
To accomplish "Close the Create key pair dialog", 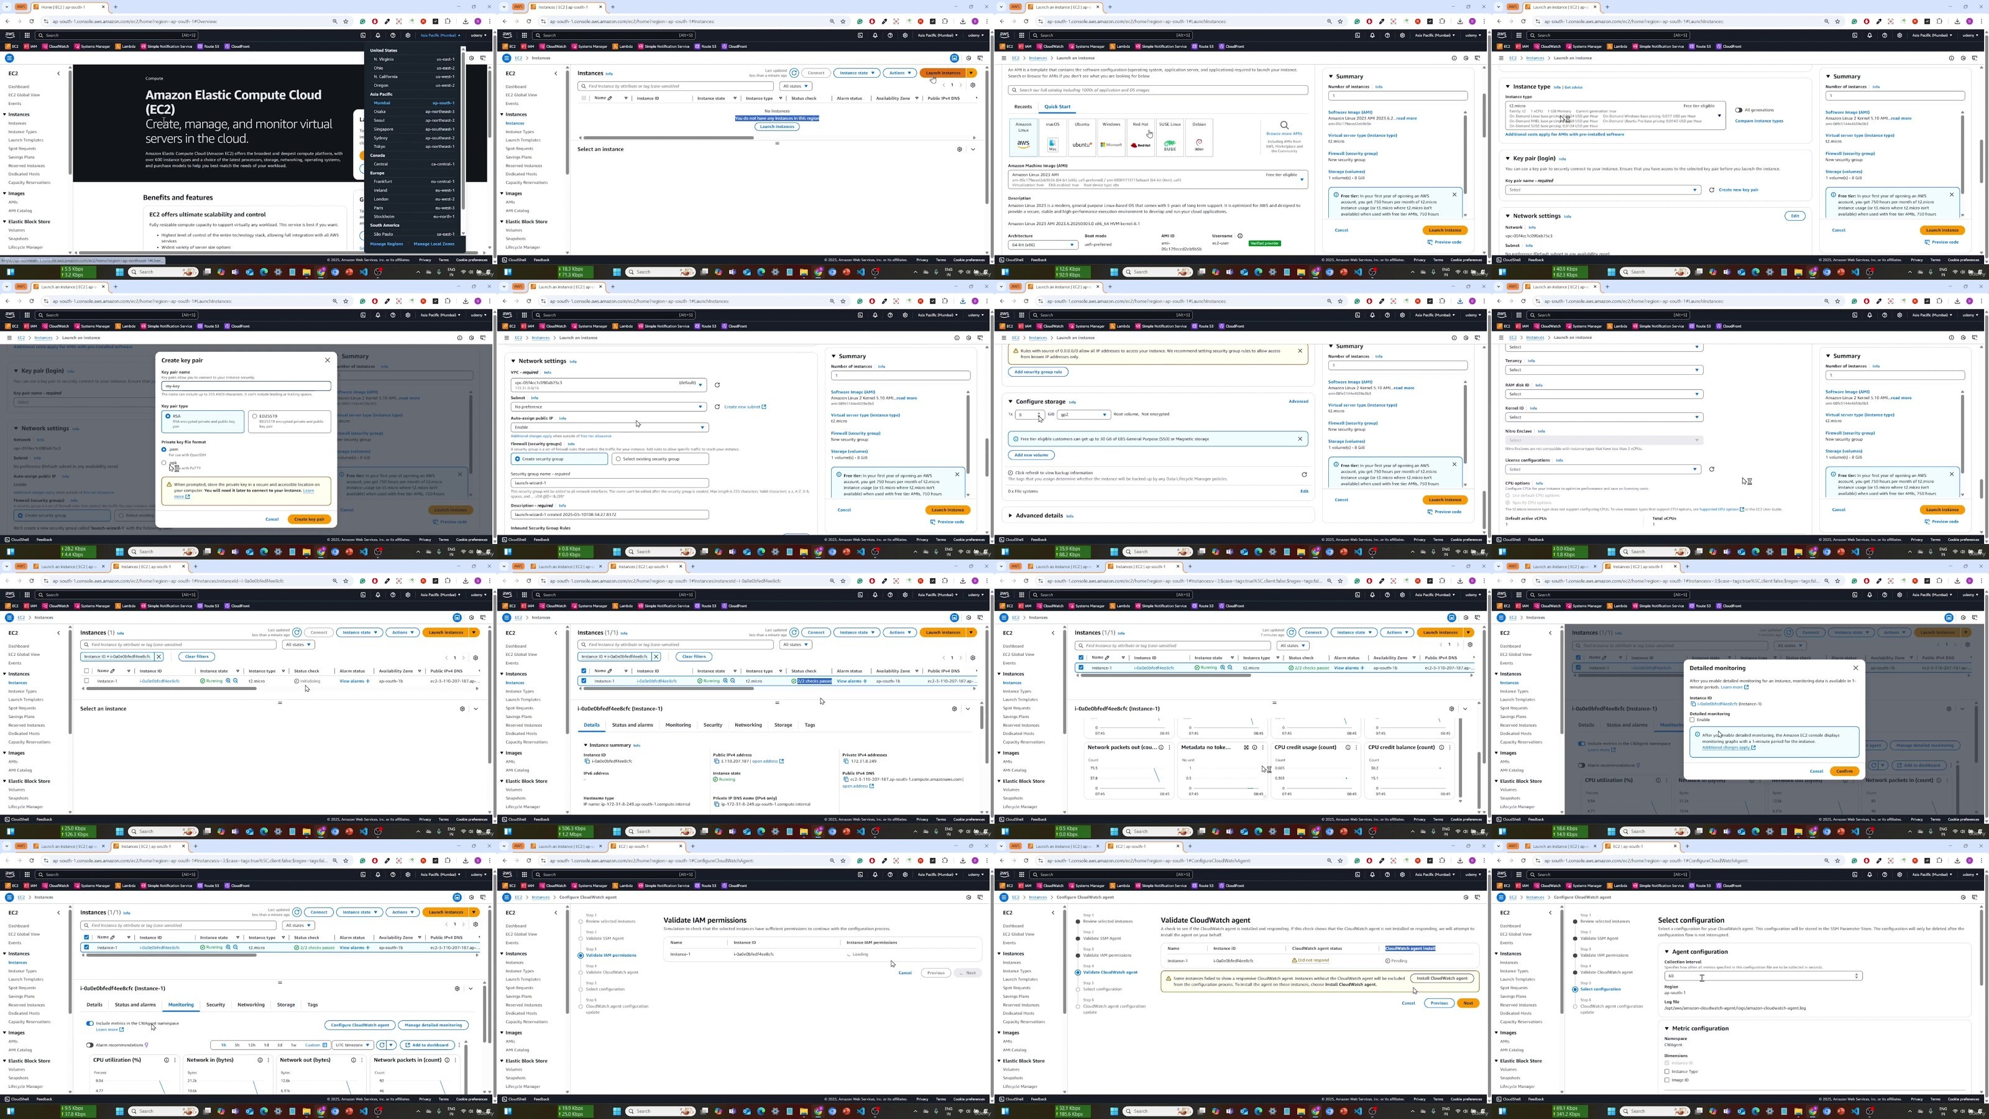I will click(328, 360).
